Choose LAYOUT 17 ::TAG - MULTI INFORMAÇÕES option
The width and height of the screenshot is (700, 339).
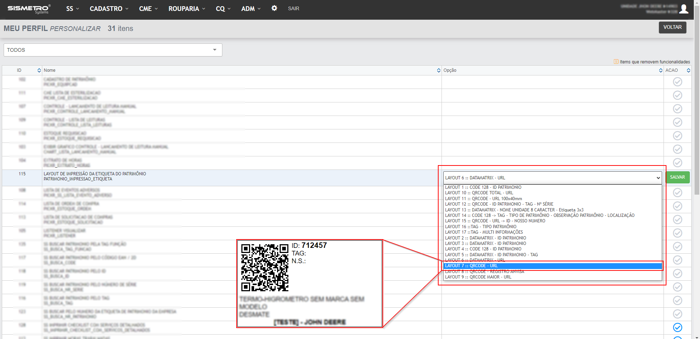[x=553, y=232]
